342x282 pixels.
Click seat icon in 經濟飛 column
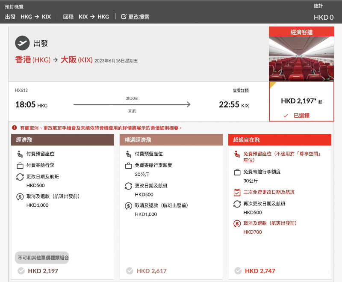pos(20,154)
